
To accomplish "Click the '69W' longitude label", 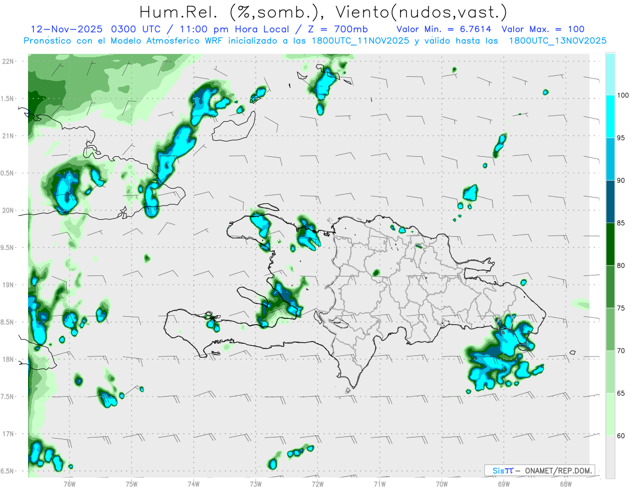I will pos(503,483).
